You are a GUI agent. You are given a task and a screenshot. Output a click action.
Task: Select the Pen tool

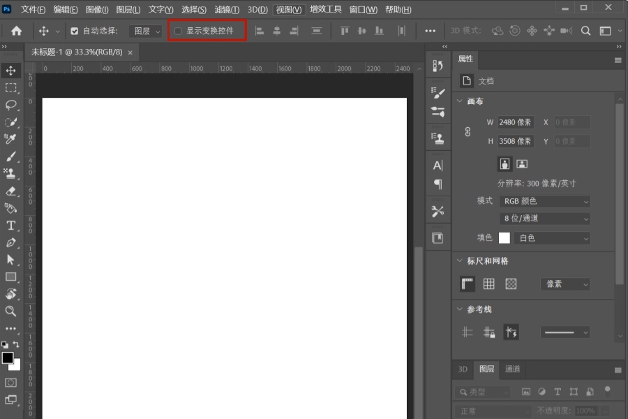[x=10, y=242]
